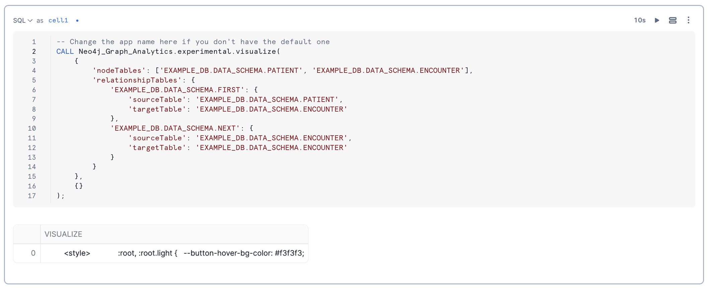Image resolution: width=708 pixels, height=288 pixels.
Task: Rename the cell1 name label
Action: coord(58,20)
